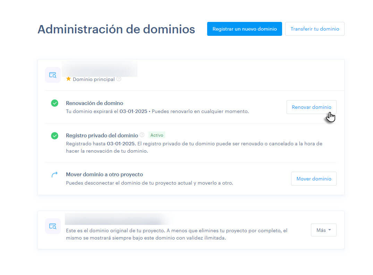373x275 pixels.
Task: Click the main domain's search-window icon
Action: tap(53, 75)
